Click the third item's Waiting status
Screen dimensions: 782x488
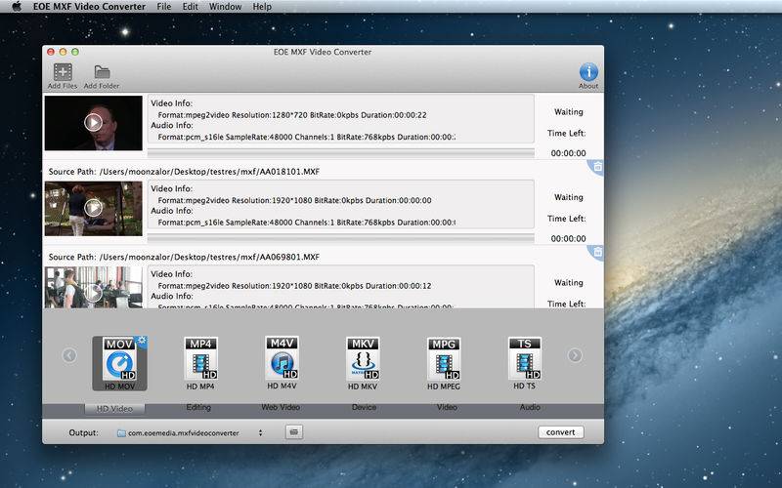569,282
